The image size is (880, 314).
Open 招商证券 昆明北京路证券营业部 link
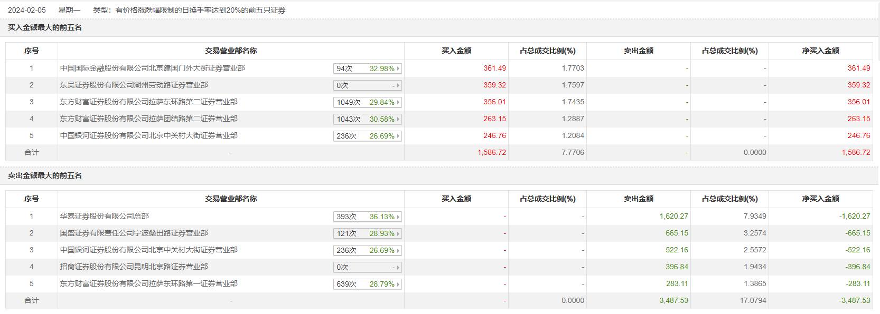(134, 267)
